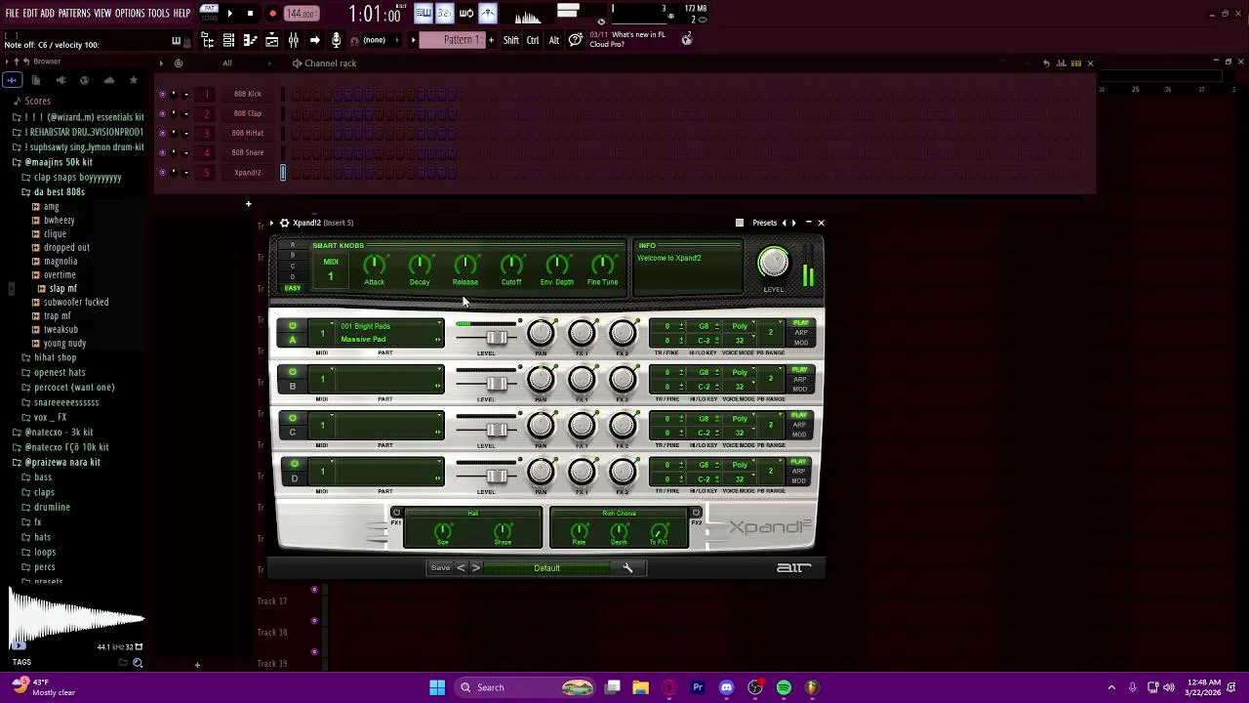Click the gear icon in Xpand!2 title bar
Viewport: 1249px width, 703px height.
tap(284, 223)
